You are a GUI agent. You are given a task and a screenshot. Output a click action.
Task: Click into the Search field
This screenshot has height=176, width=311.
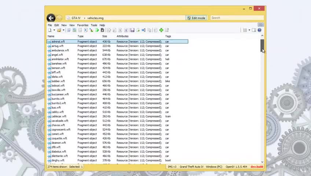coord(237,18)
